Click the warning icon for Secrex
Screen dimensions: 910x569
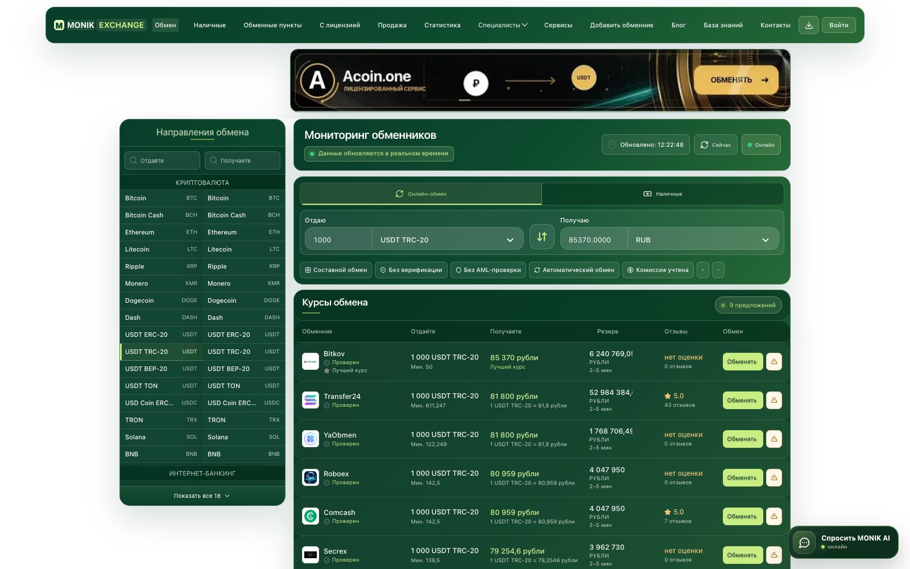tap(774, 555)
